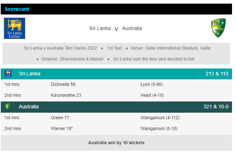Open batter Dickwella 58
This screenshot has height=154, width=236.
point(63,84)
